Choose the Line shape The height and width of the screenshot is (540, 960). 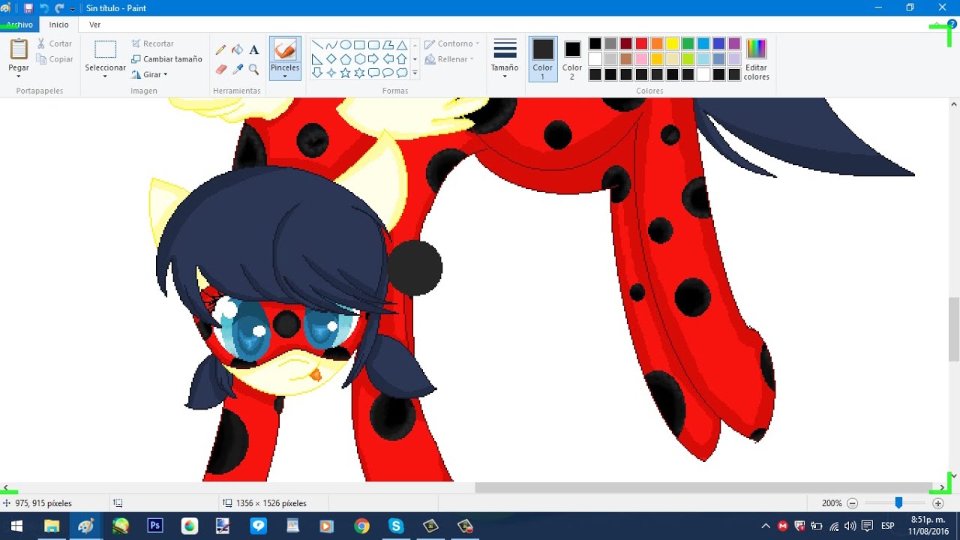tap(317, 45)
